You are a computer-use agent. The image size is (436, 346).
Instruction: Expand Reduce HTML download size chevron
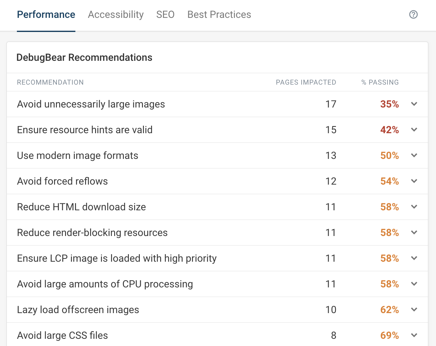point(414,207)
